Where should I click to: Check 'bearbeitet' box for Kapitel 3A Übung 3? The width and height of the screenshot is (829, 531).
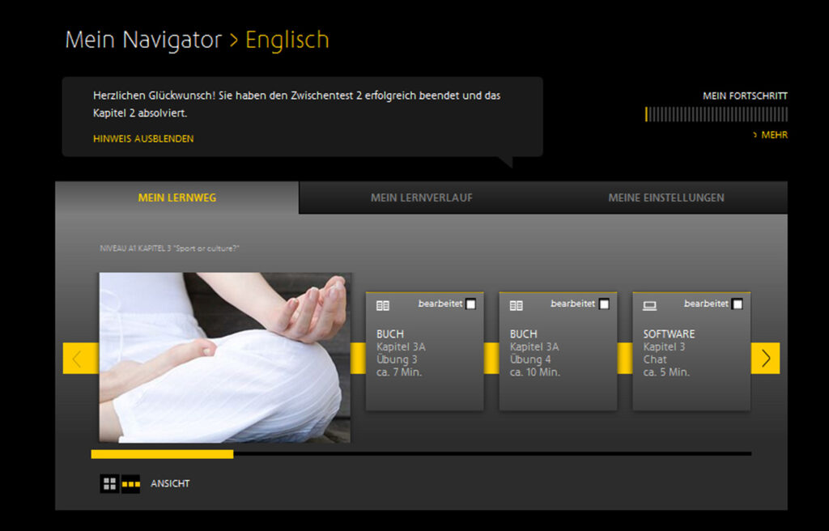coord(471,304)
